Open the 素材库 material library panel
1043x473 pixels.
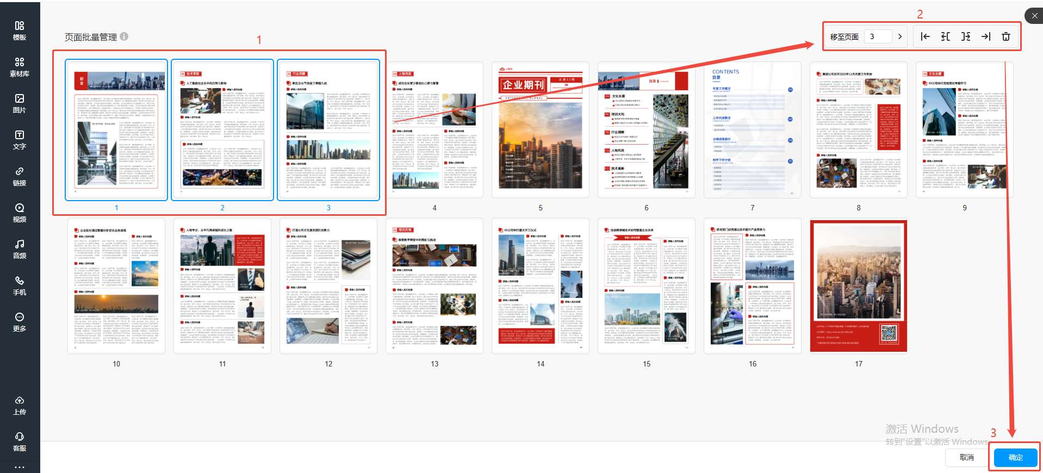tap(20, 67)
